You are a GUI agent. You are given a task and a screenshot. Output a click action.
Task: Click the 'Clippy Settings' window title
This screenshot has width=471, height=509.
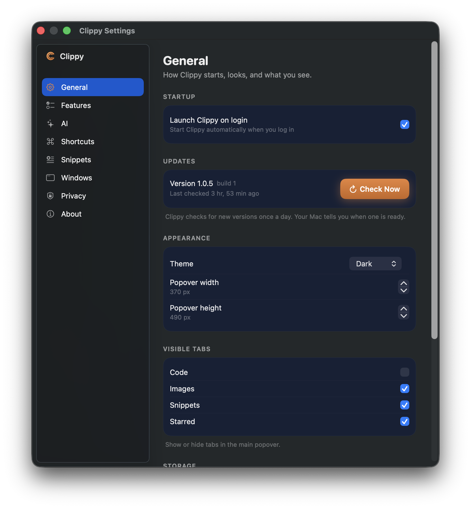point(107,31)
